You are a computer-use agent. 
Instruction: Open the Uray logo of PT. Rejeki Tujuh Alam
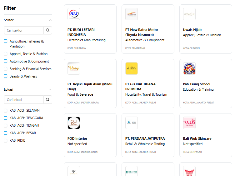(74, 68)
